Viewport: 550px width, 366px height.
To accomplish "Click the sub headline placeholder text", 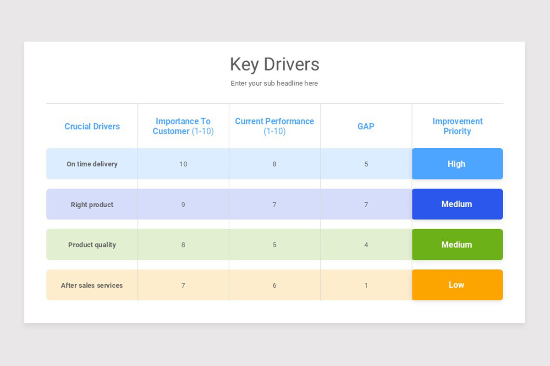I will coord(274,83).
